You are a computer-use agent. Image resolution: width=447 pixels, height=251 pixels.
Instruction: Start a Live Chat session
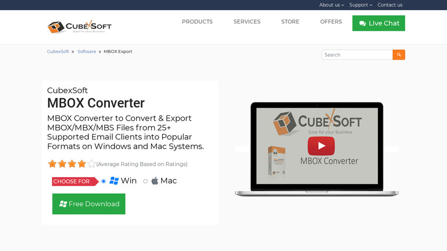pos(378,23)
